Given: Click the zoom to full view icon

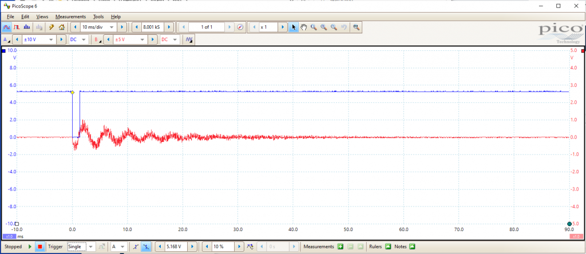Looking at the screenshot, I should coord(356,27).
